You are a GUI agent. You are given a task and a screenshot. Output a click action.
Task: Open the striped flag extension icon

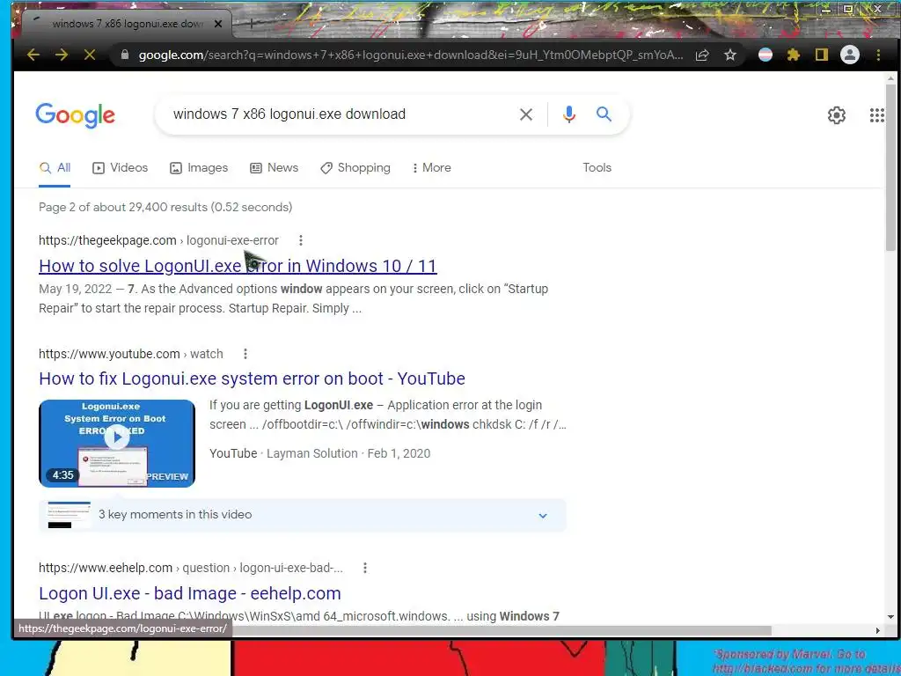coord(765,55)
